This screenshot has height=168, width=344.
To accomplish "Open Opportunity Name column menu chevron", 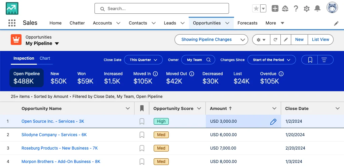I will [x=128, y=108].
